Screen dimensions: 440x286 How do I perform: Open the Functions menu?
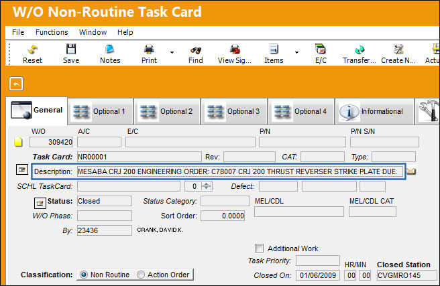click(52, 32)
